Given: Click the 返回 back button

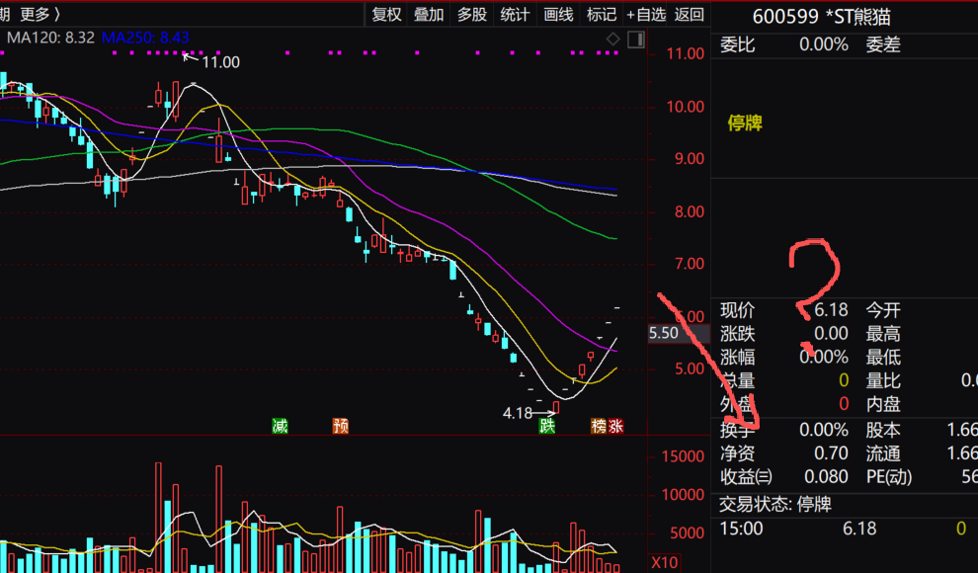Looking at the screenshot, I should pyautogui.click(x=690, y=14).
